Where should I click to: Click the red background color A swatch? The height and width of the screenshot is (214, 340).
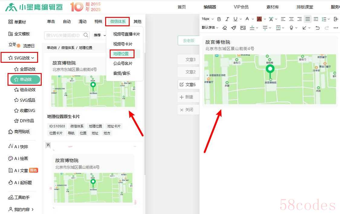tap(259, 19)
